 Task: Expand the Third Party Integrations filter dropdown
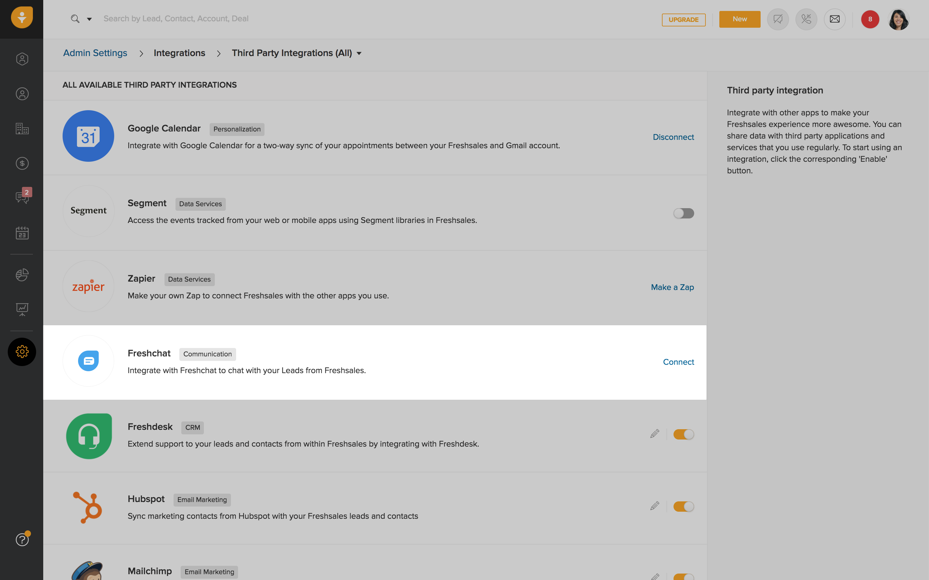click(x=359, y=53)
